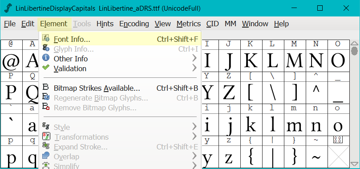Open the CID menu
Image resolution: width=360 pixels, height=169 pixels.
tap(212, 24)
